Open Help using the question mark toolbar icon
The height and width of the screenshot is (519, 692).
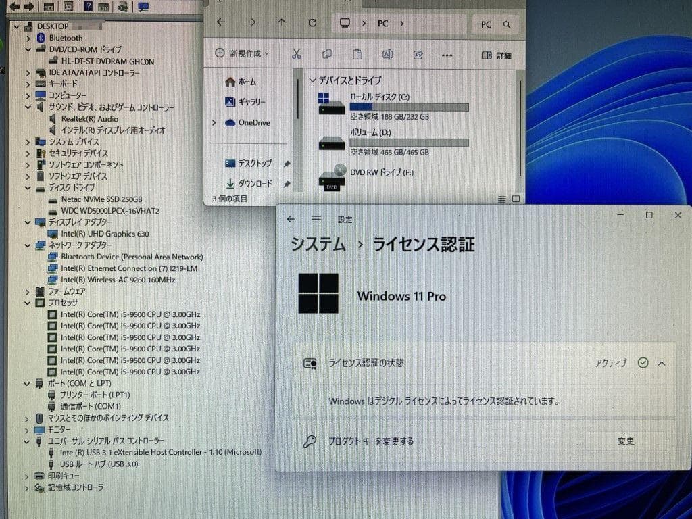88,7
